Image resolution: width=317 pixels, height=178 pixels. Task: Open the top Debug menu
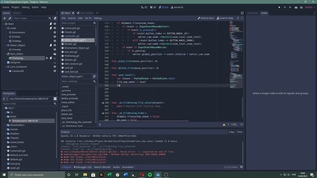(25, 7)
